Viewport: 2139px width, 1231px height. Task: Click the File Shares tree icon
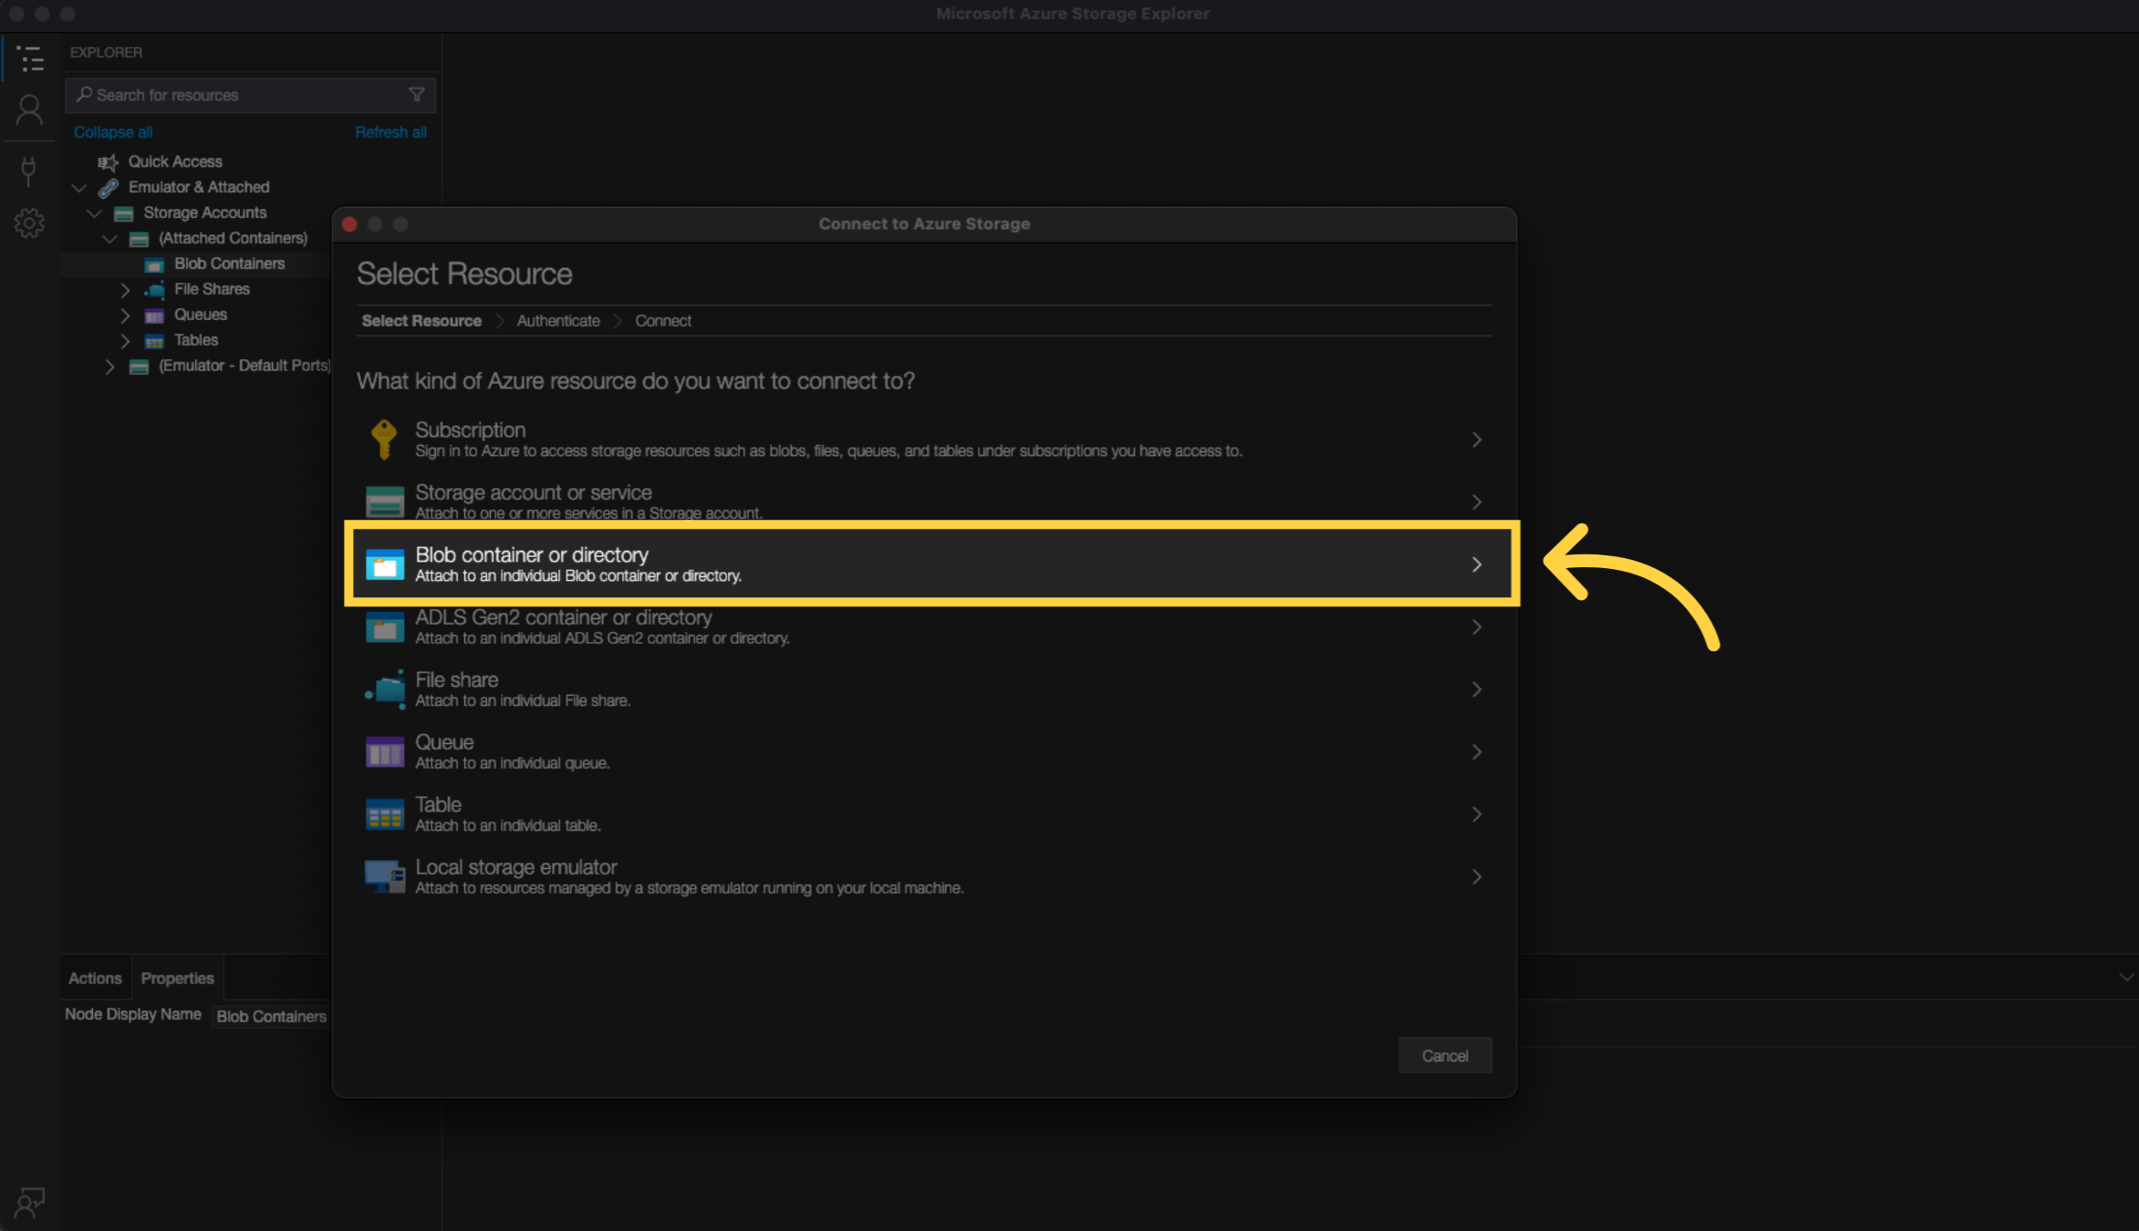[x=154, y=290]
